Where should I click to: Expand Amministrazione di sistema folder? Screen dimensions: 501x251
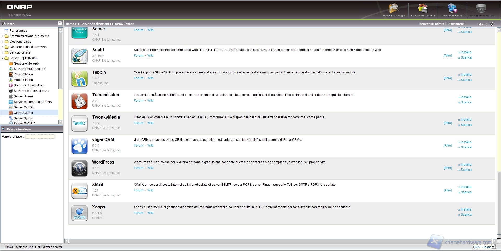(x=3, y=36)
